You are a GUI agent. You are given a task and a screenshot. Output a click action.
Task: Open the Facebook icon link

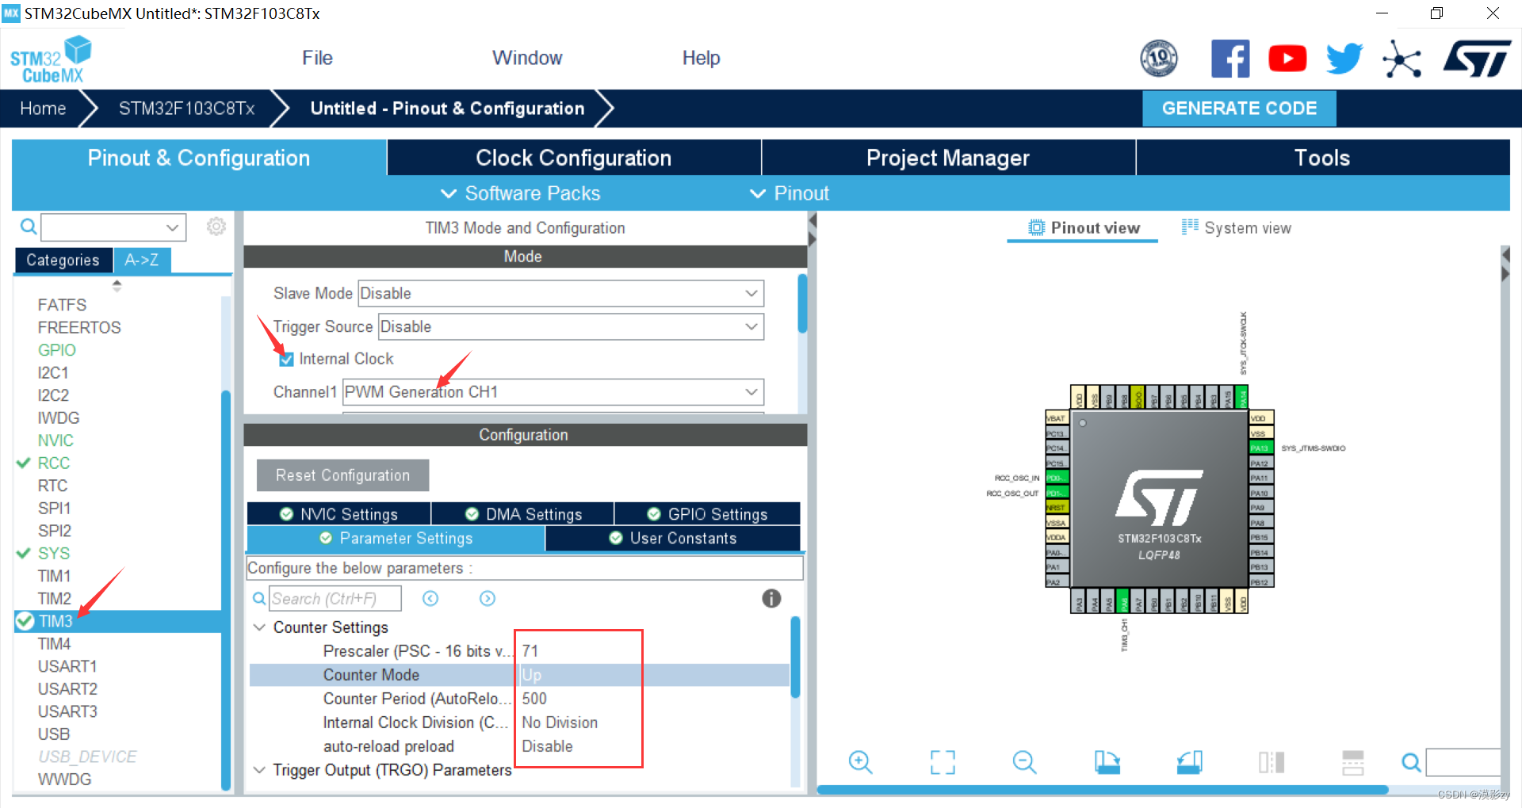point(1230,59)
